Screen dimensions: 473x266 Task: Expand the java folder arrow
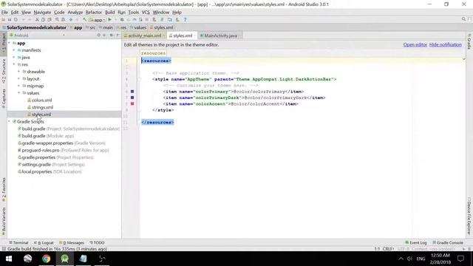coord(14,58)
